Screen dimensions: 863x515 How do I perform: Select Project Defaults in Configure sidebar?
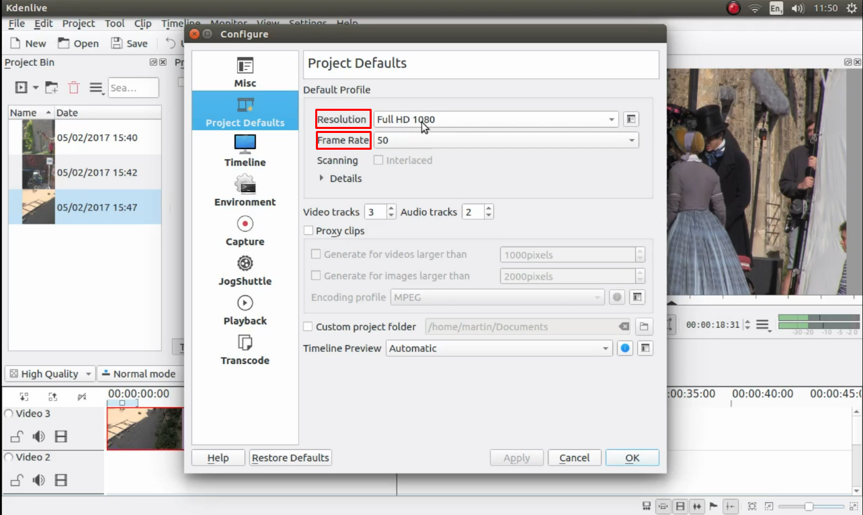(245, 111)
